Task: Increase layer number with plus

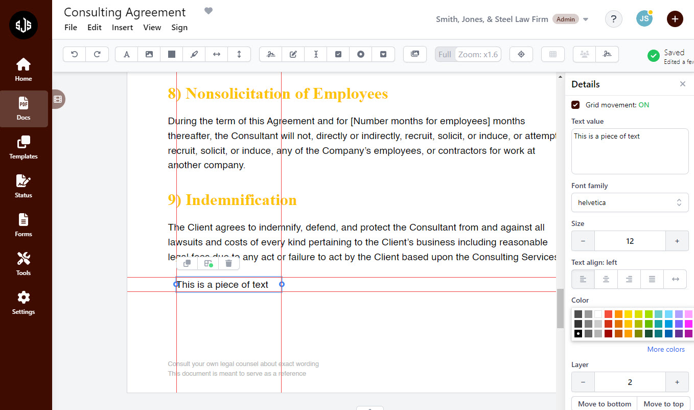Action: [x=677, y=382]
